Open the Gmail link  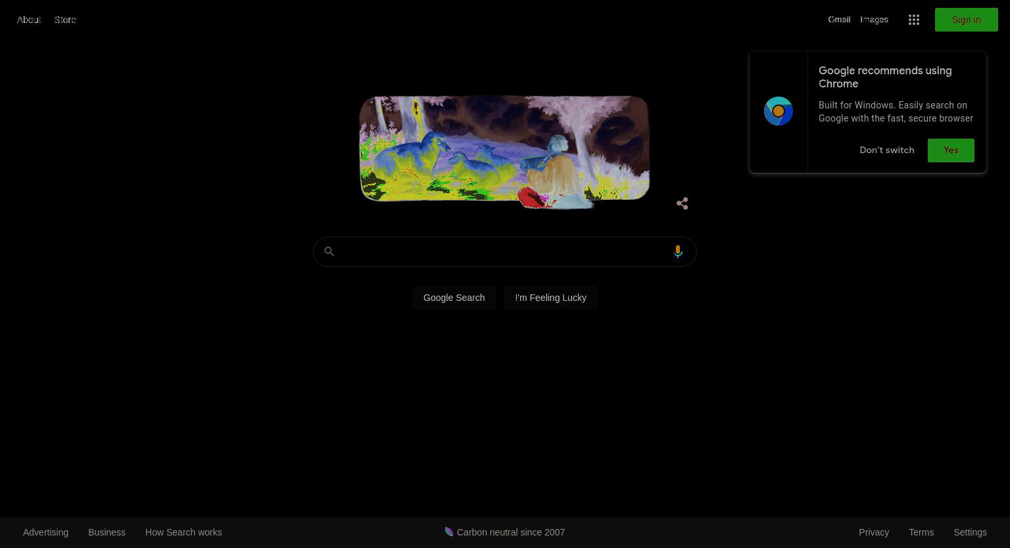pyautogui.click(x=839, y=20)
